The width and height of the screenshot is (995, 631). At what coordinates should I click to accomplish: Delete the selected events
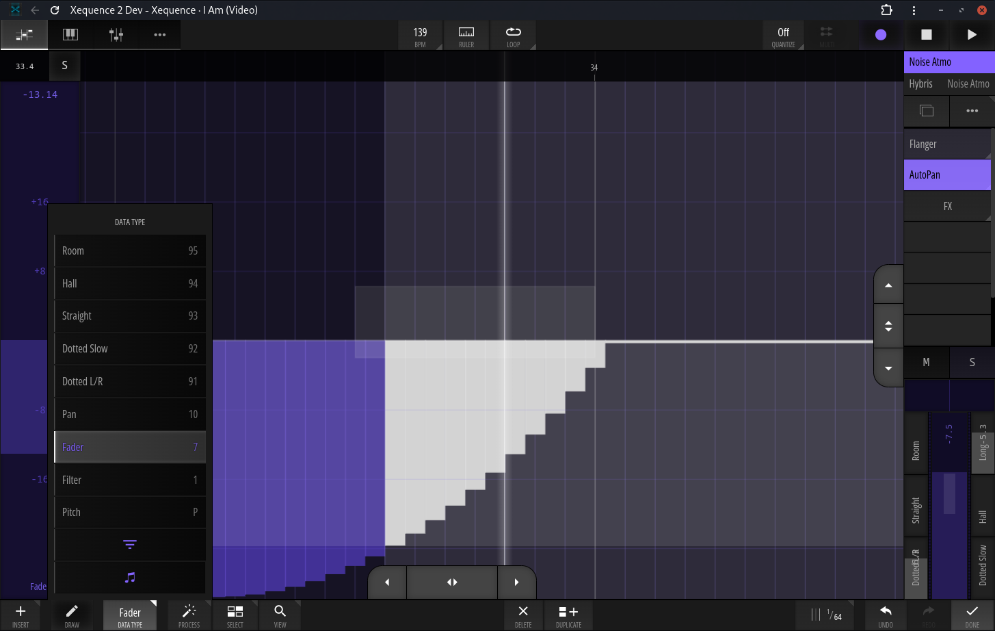(523, 615)
